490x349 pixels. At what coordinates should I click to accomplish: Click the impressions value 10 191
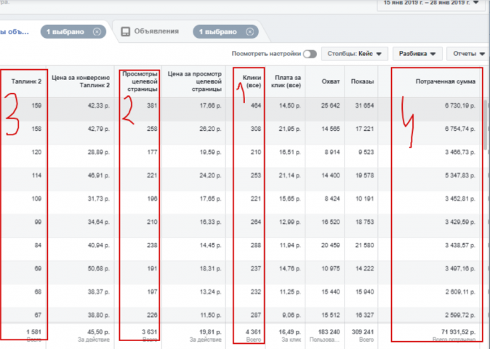[x=364, y=199]
